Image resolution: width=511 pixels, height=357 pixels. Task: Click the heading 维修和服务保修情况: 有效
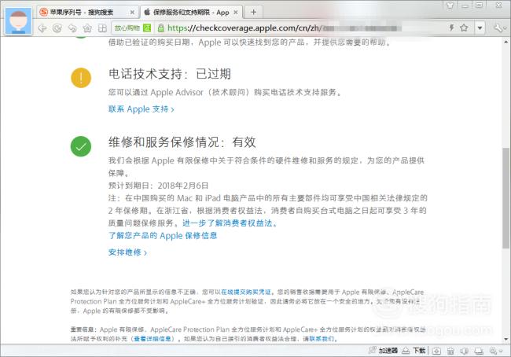click(x=182, y=142)
